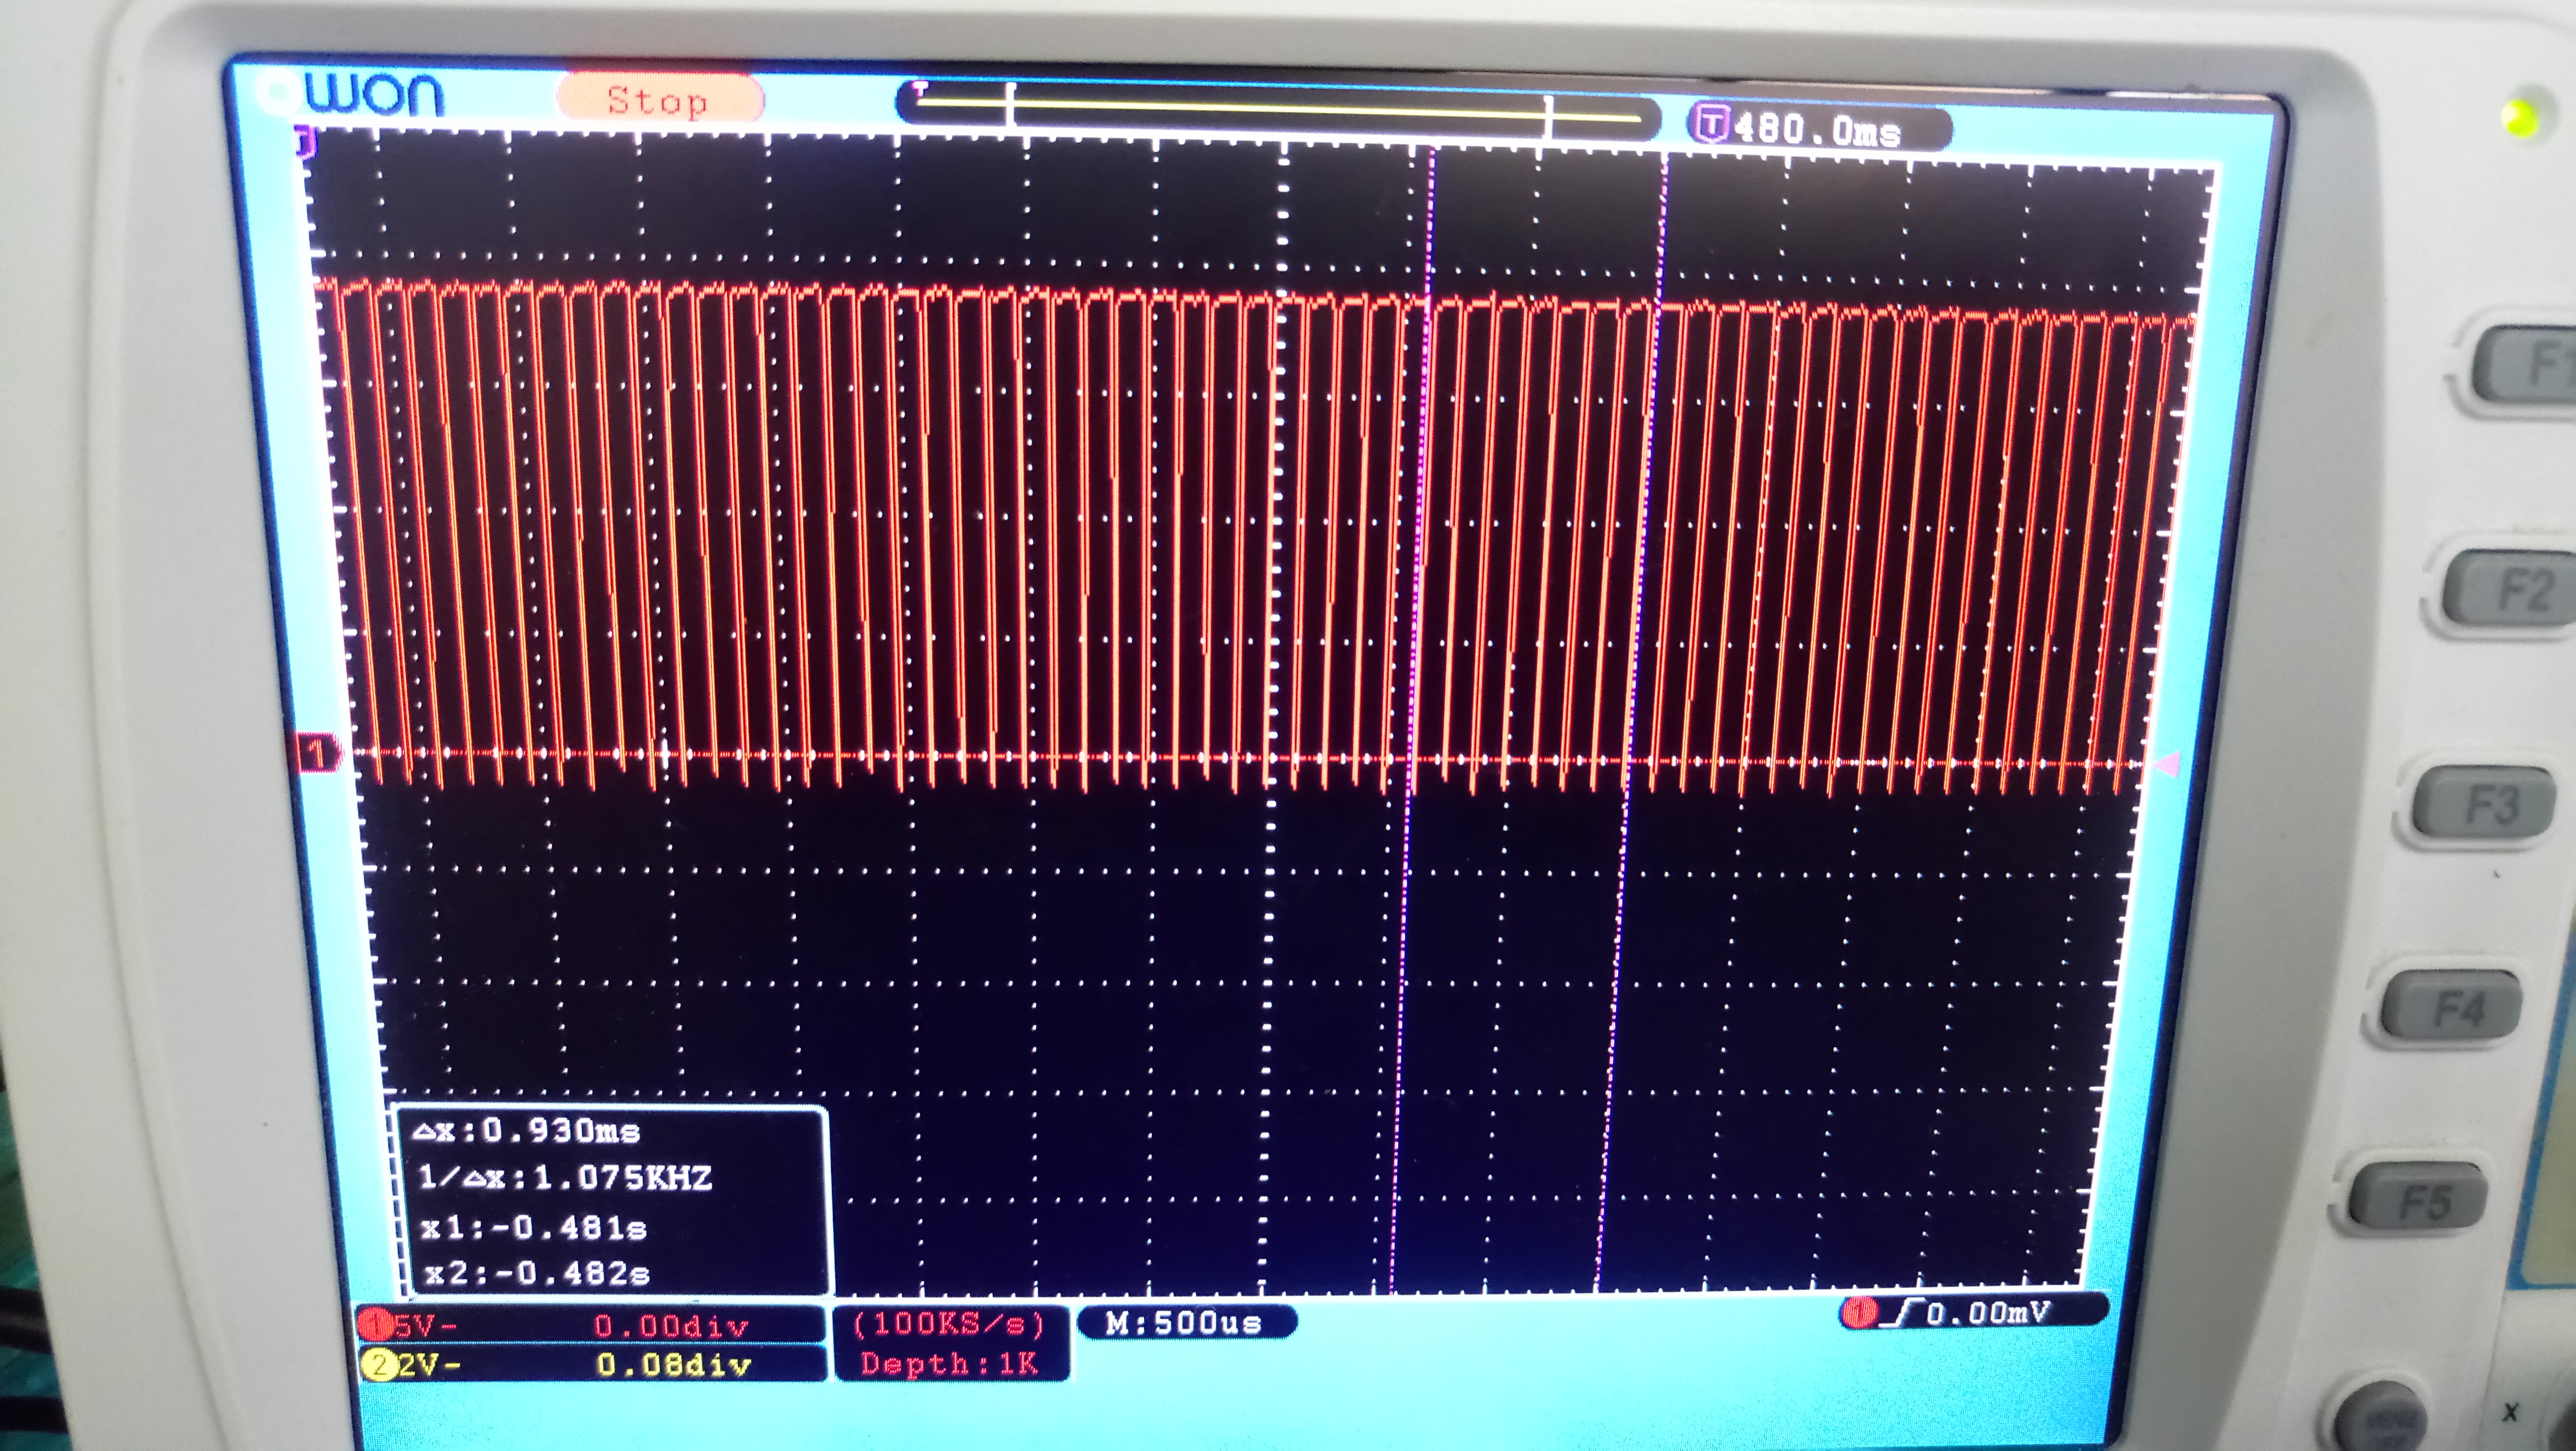The height and width of the screenshot is (1451, 2576).
Task: Click the x1:-0.481s cursor value
Action: [533, 1227]
